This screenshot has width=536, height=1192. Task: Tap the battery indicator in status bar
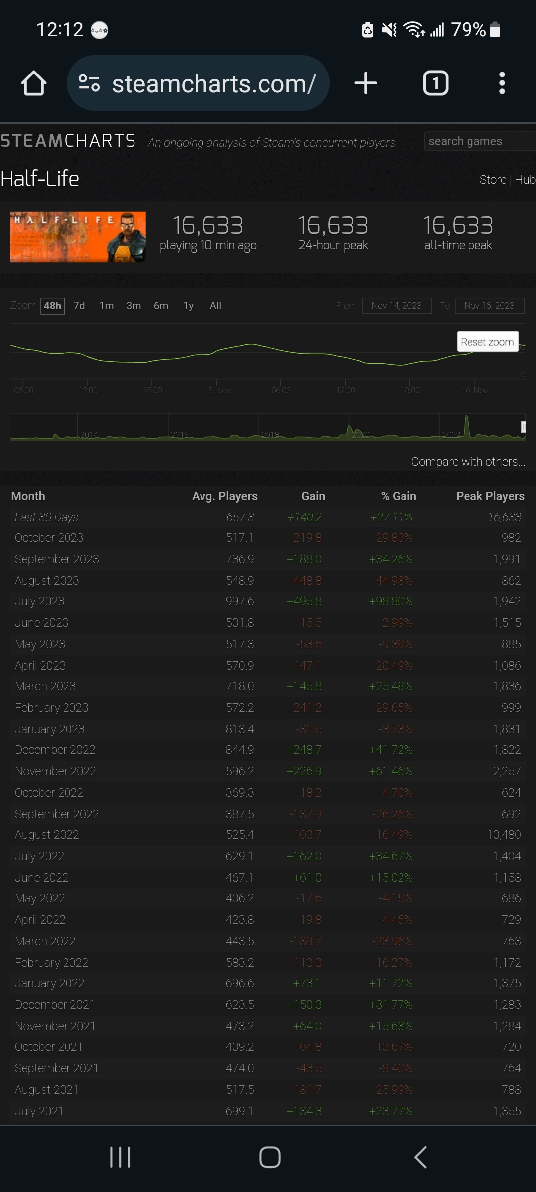tap(495, 30)
